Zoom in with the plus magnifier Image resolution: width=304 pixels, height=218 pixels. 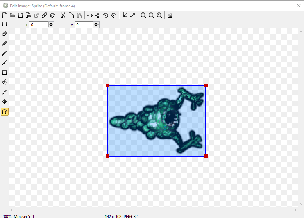[143, 15]
